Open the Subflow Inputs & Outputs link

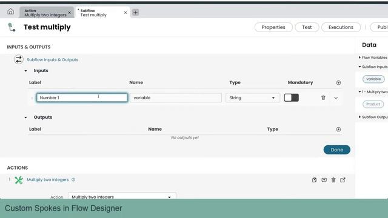coord(53,60)
